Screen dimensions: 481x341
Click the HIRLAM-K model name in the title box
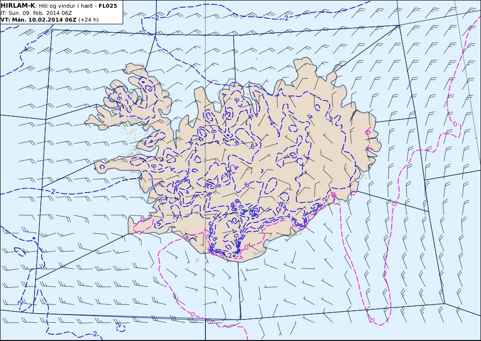pos(18,5)
